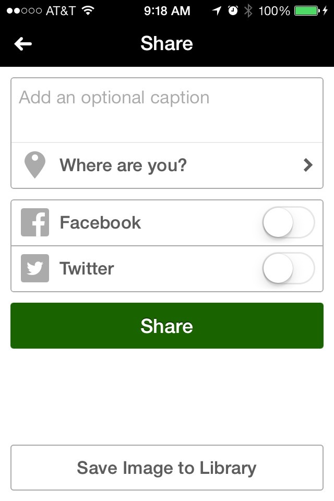Select the Facebook label text
Image resolution: width=334 pixels, height=501 pixels.
coord(100,223)
